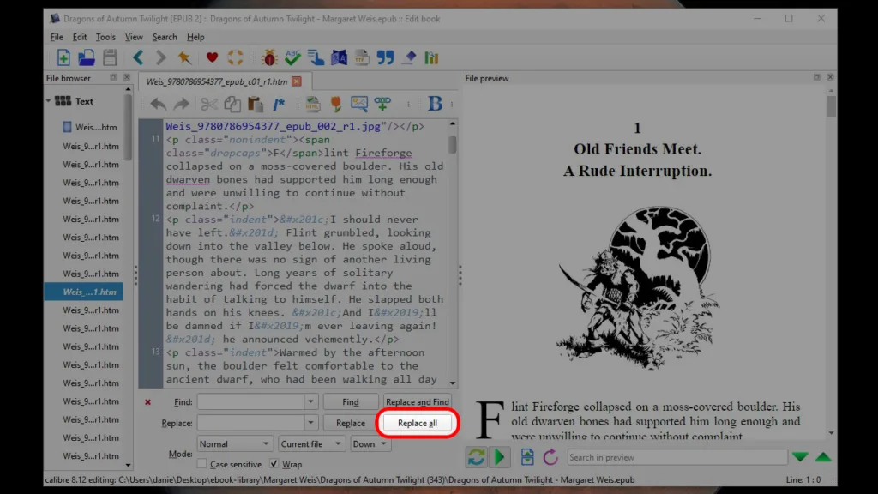878x494 pixels.
Task: Click inside the Search in preview field
Action: click(677, 456)
